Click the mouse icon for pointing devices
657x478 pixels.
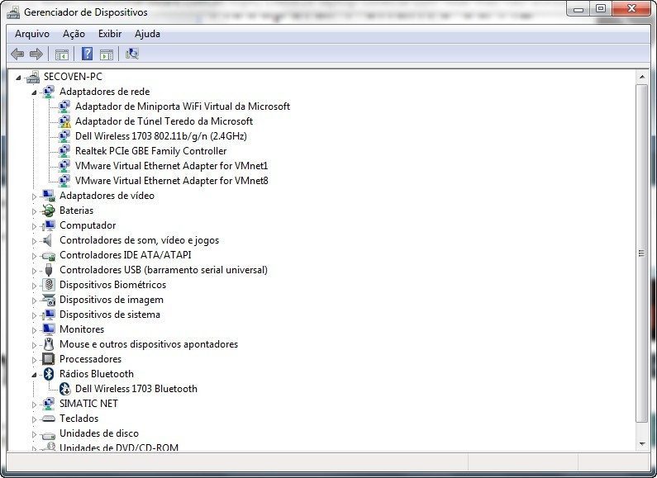click(x=49, y=344)
